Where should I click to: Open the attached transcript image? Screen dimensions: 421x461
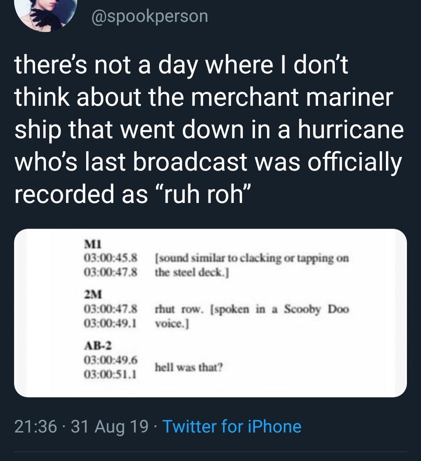(210, 313)
